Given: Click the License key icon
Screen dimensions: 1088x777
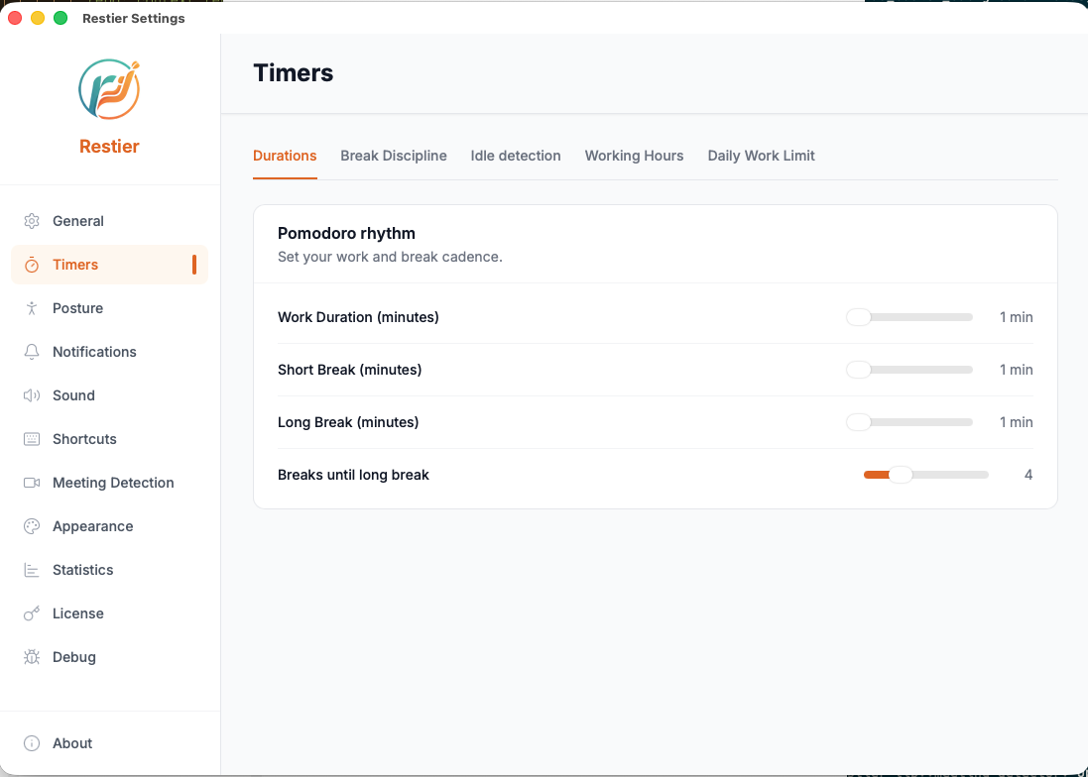Looking at the screenshot, I should coord(32,613).
